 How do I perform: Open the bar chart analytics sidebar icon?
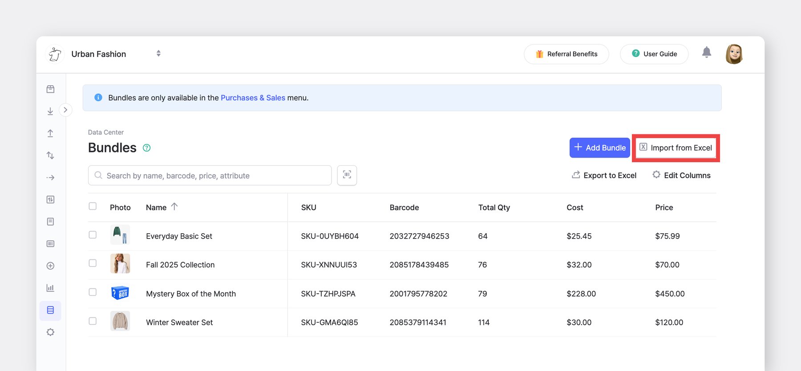pyautogui.click(x=50, y=288)
